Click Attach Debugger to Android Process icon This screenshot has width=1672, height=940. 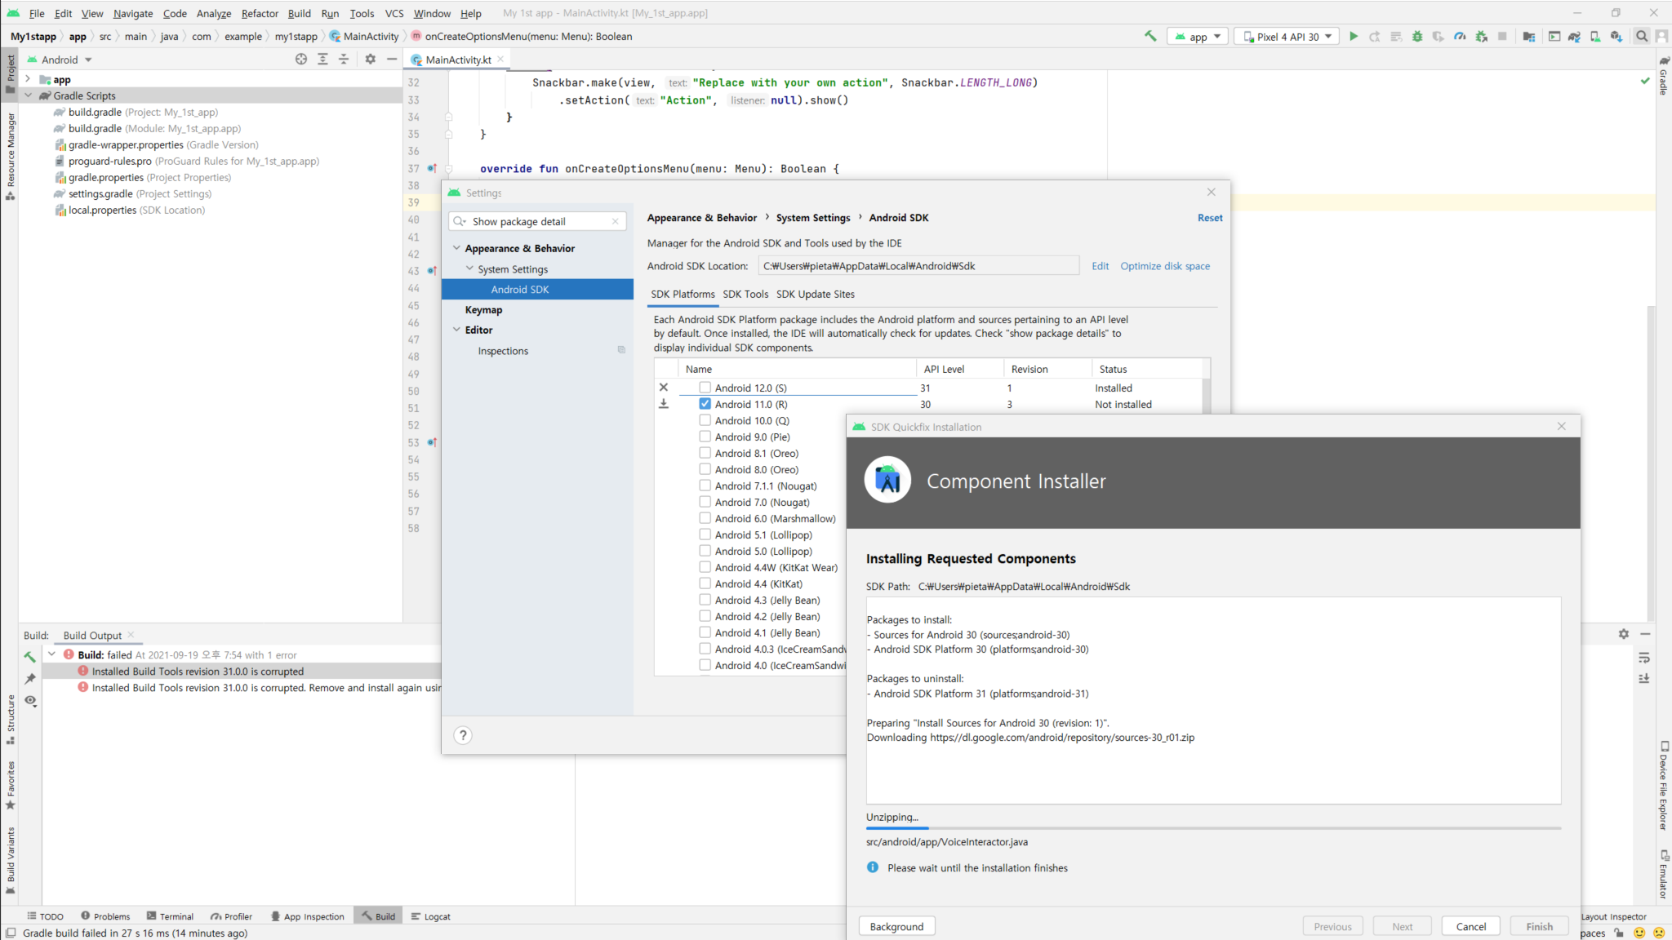1481,36
